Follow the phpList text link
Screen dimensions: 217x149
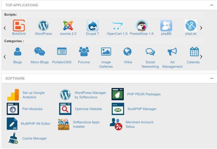(191, 34)
